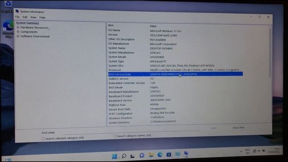Viewport: 288px width, 162px height.
Task: Click the Find what input field
Action: (x=131, y=131)
